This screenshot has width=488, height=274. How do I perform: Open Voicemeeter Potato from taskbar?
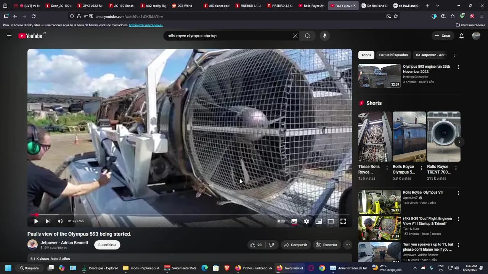(x=180, y=268)
